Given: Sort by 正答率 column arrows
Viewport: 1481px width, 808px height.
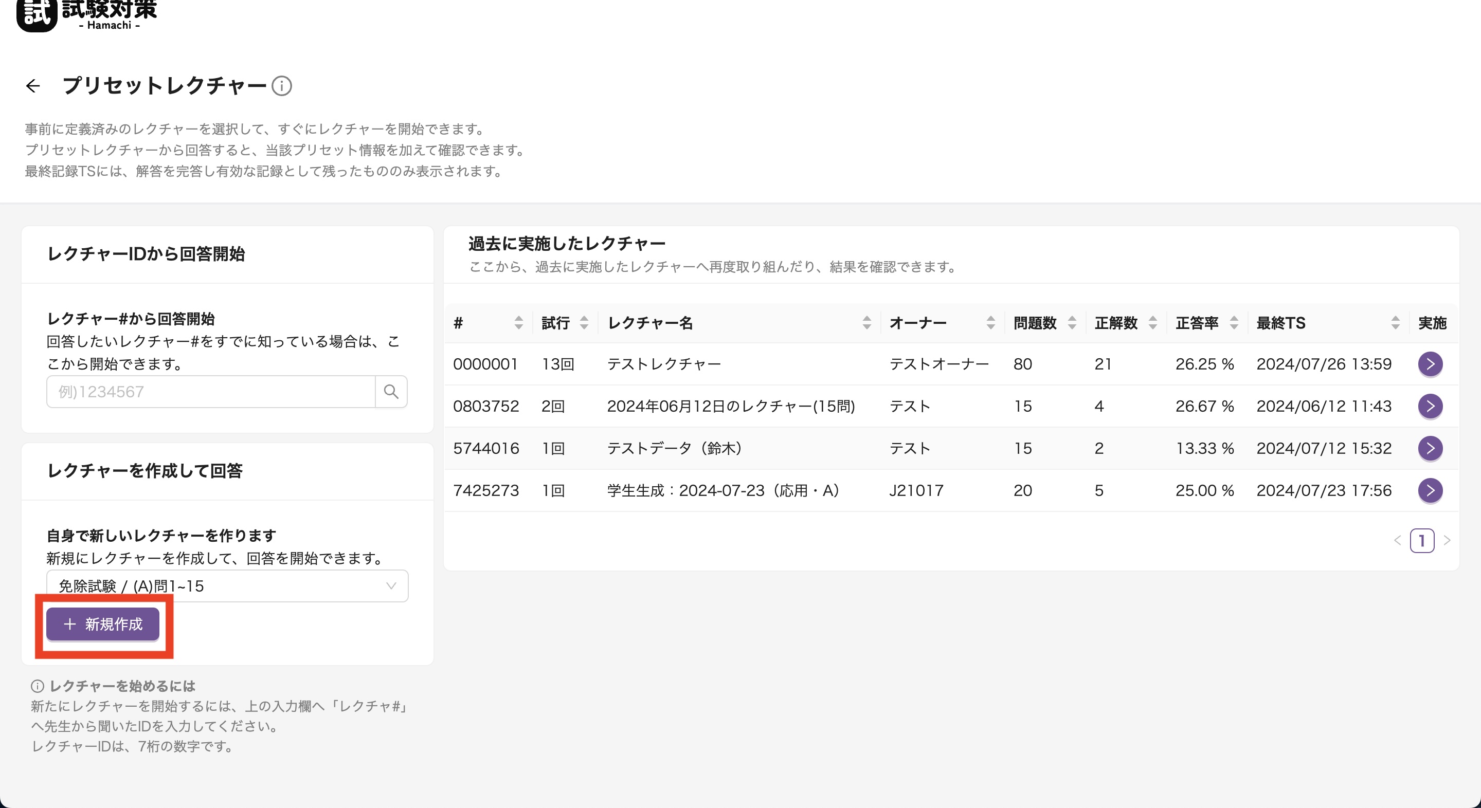Looking at the screenshot, I should click(1234, 323).
